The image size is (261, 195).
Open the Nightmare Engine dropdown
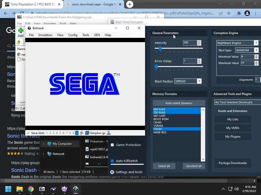coord(237,43)
